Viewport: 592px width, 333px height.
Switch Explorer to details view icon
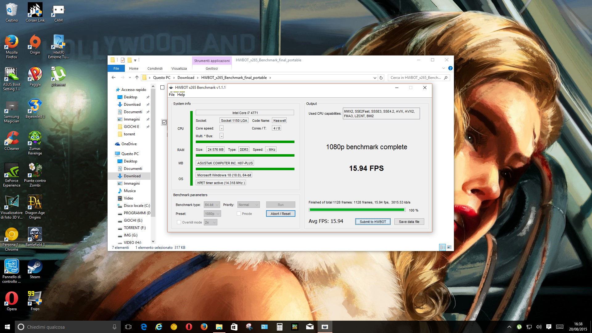(x=442, y=247)
